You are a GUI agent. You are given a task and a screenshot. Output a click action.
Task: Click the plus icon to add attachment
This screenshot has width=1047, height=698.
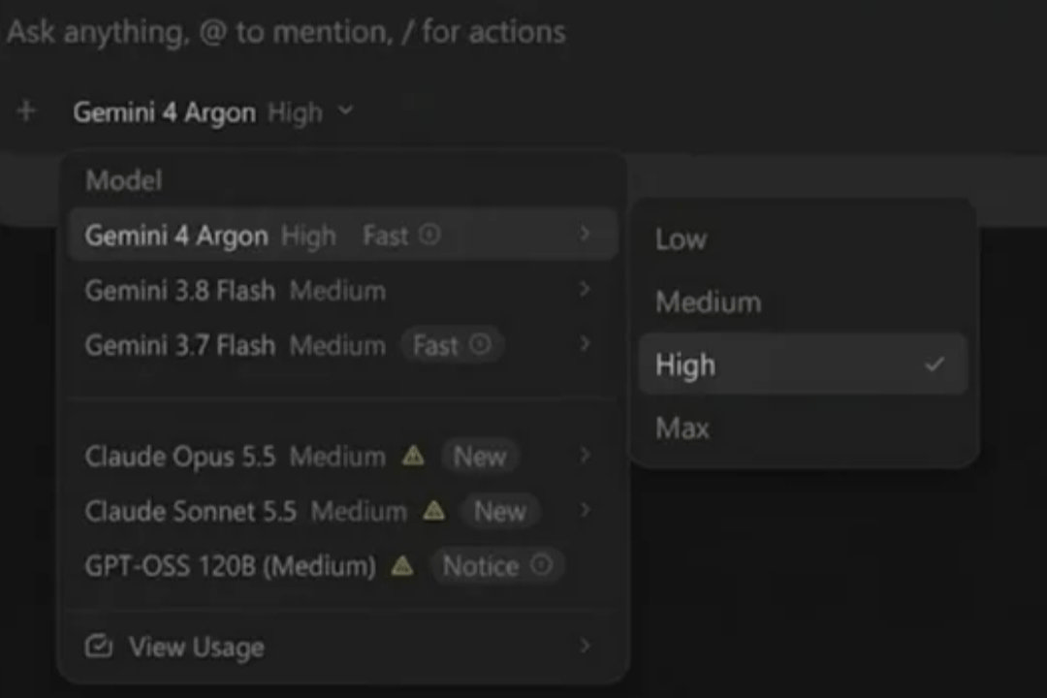tap(27, 111)
